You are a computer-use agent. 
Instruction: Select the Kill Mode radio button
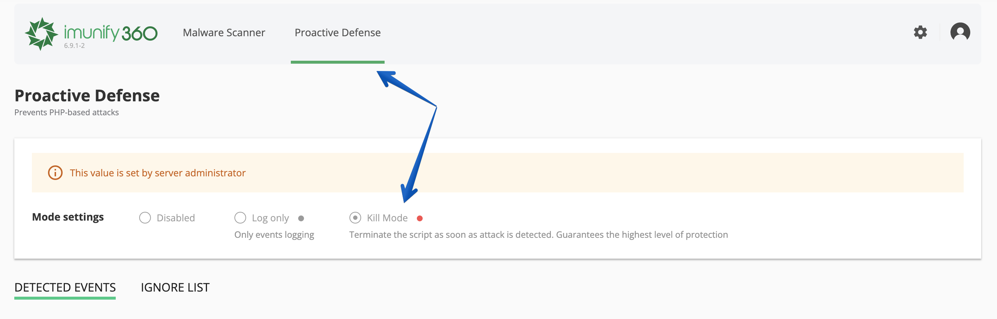coord(355,218)
